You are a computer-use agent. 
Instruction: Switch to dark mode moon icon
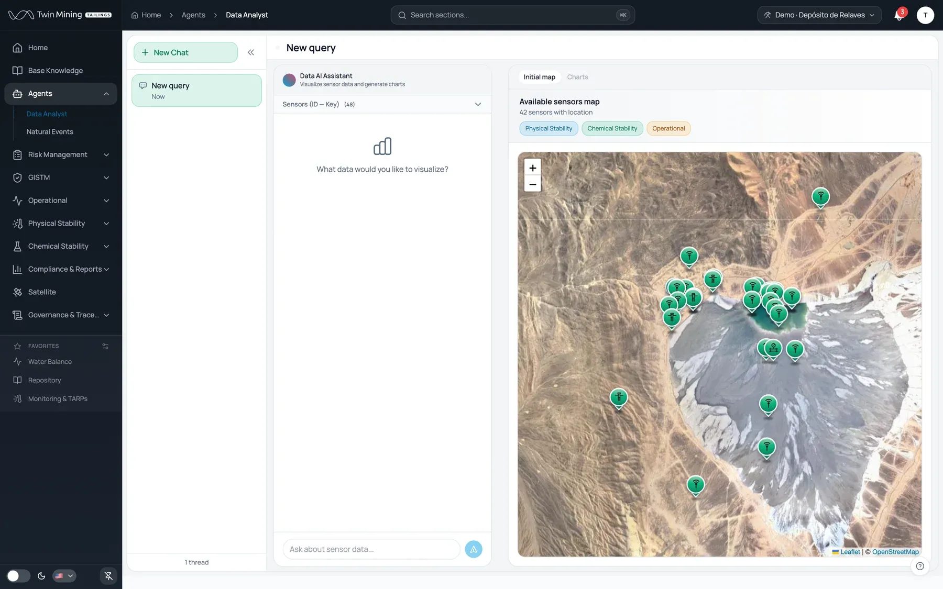[41, 576]
